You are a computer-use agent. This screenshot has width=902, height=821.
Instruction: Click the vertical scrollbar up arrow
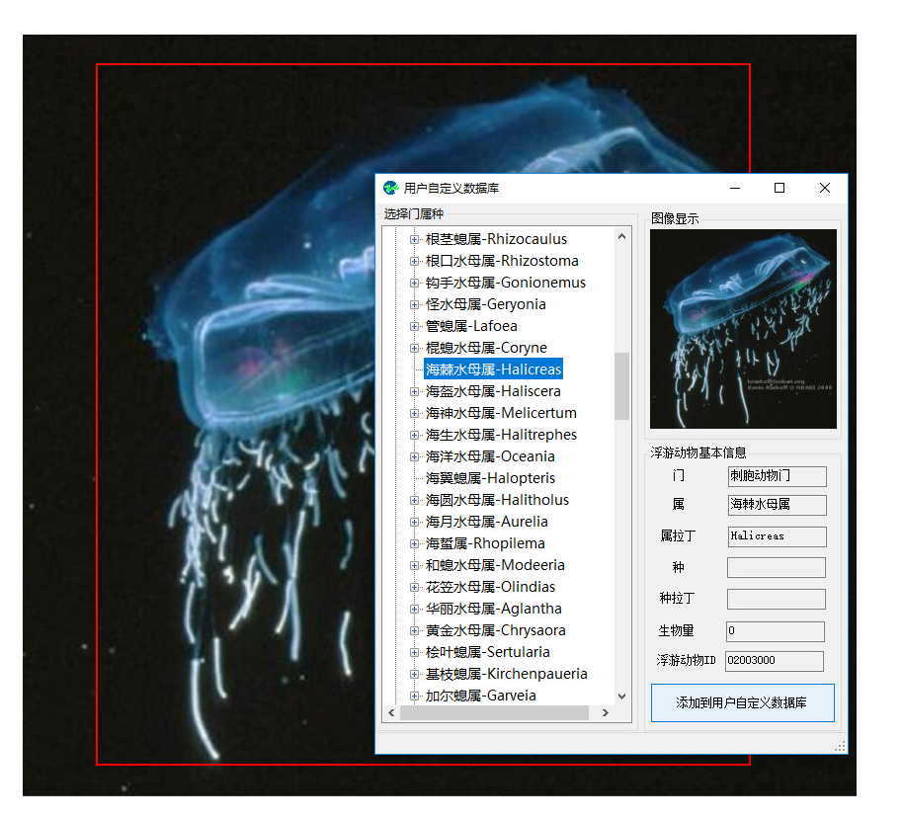pyautogui.click(x=621, y=236)
